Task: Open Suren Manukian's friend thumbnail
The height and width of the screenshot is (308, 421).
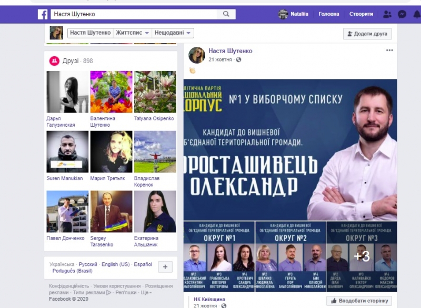Action: coord(67,152)
